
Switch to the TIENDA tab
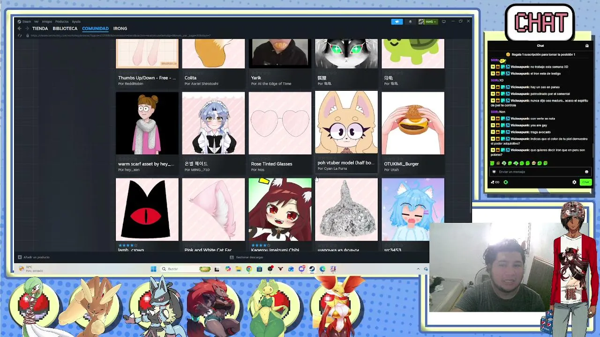tap(40, 29)
